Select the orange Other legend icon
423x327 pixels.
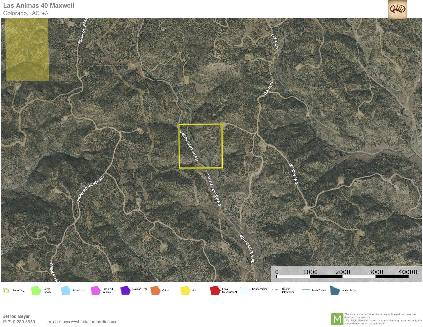(x=156, y=290)
